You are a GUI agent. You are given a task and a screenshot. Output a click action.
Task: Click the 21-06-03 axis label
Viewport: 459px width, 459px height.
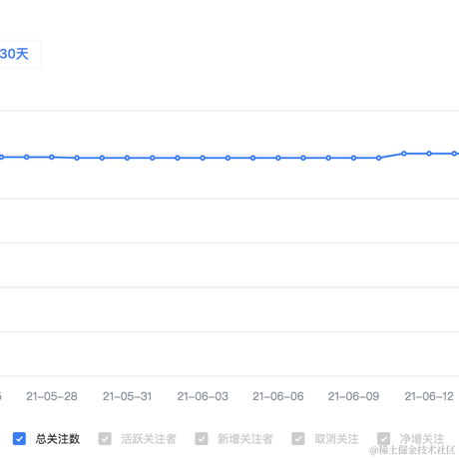[203, 396]
